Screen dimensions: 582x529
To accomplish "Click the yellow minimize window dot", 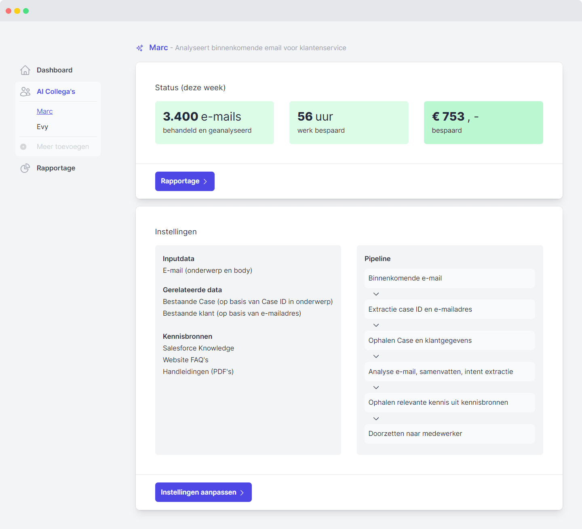I will [x=17, y=11].
